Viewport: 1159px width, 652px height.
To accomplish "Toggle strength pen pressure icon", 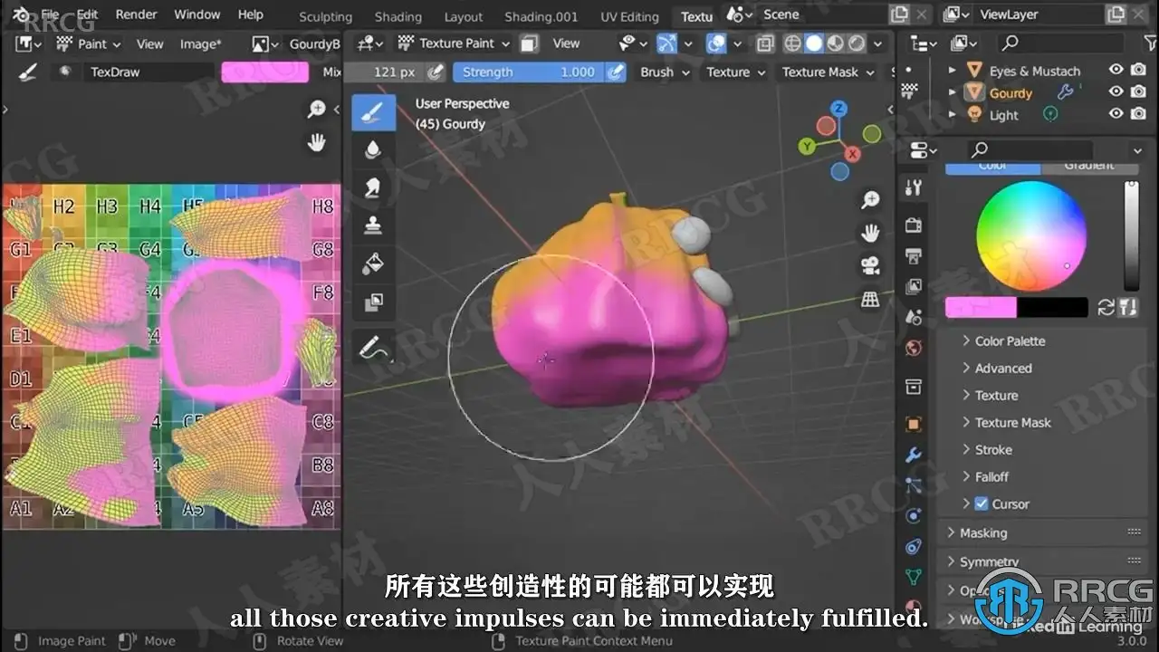I will pyautogui.click(x=617, y=72).
